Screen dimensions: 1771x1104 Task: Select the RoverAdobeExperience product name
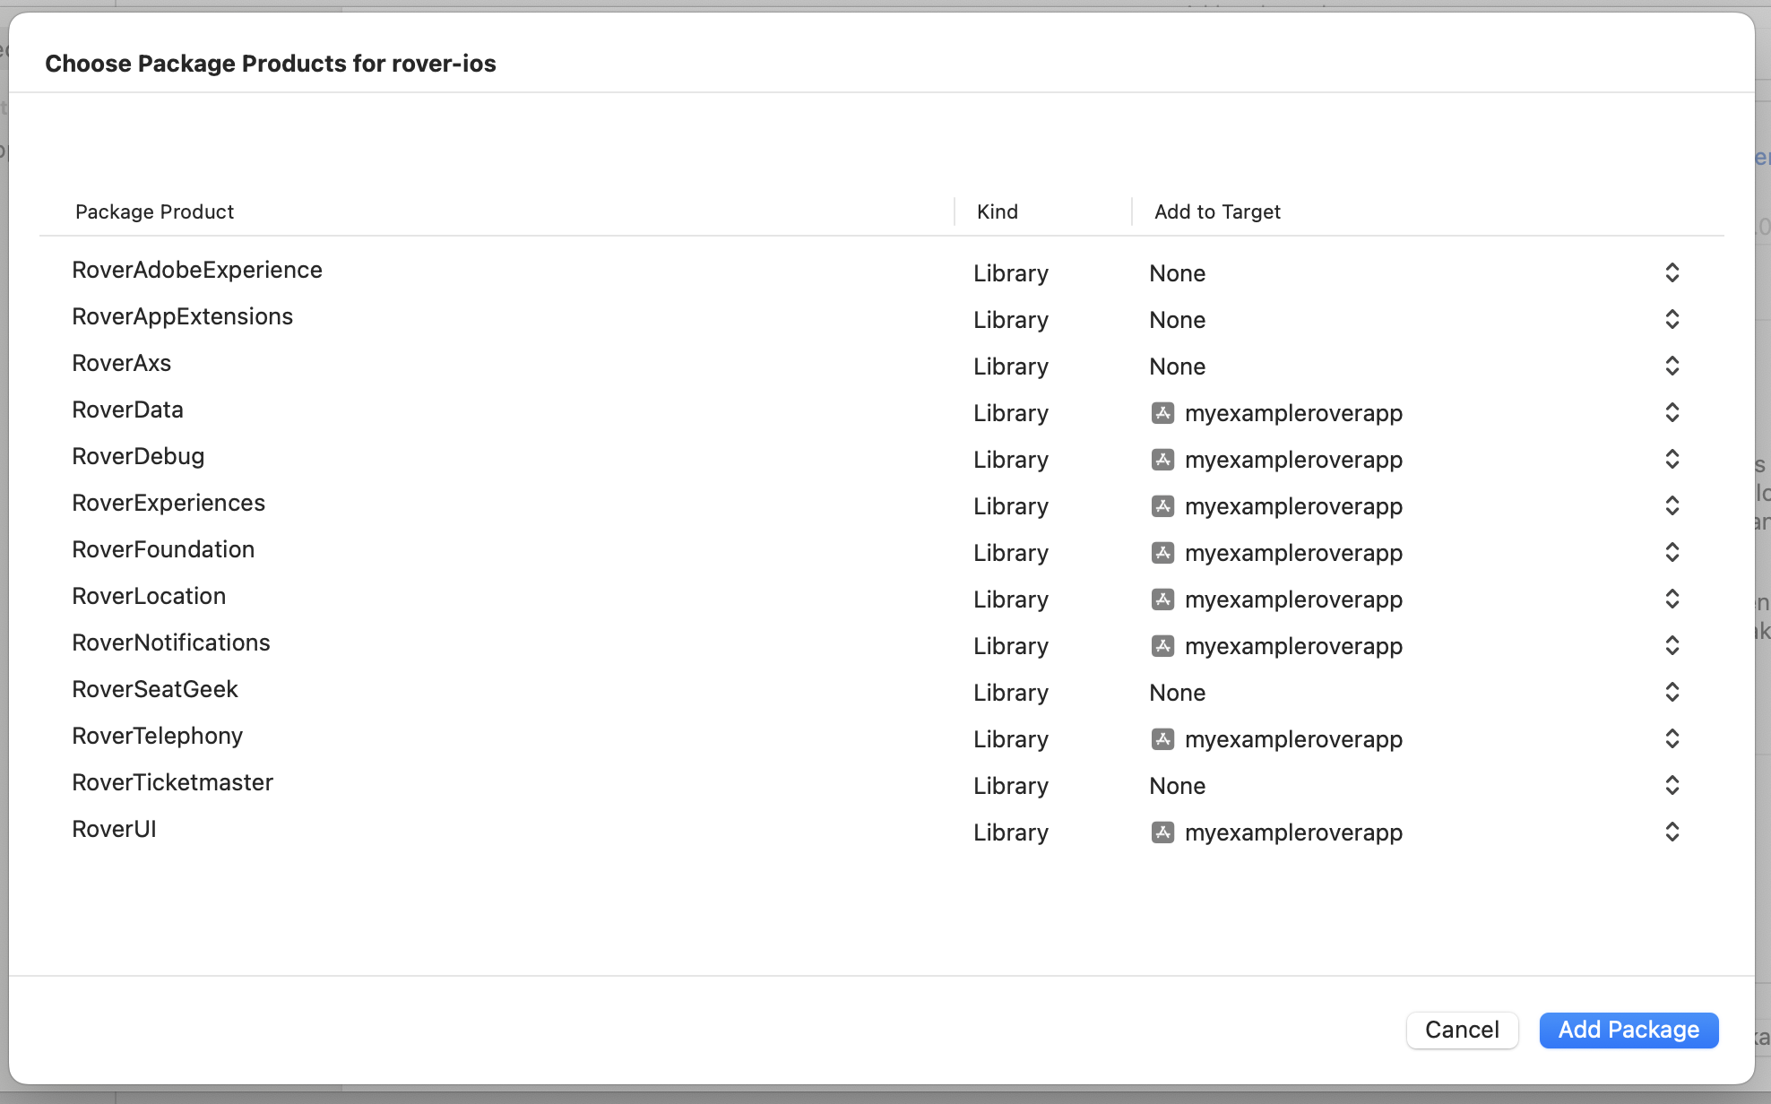tap(197, 270)
